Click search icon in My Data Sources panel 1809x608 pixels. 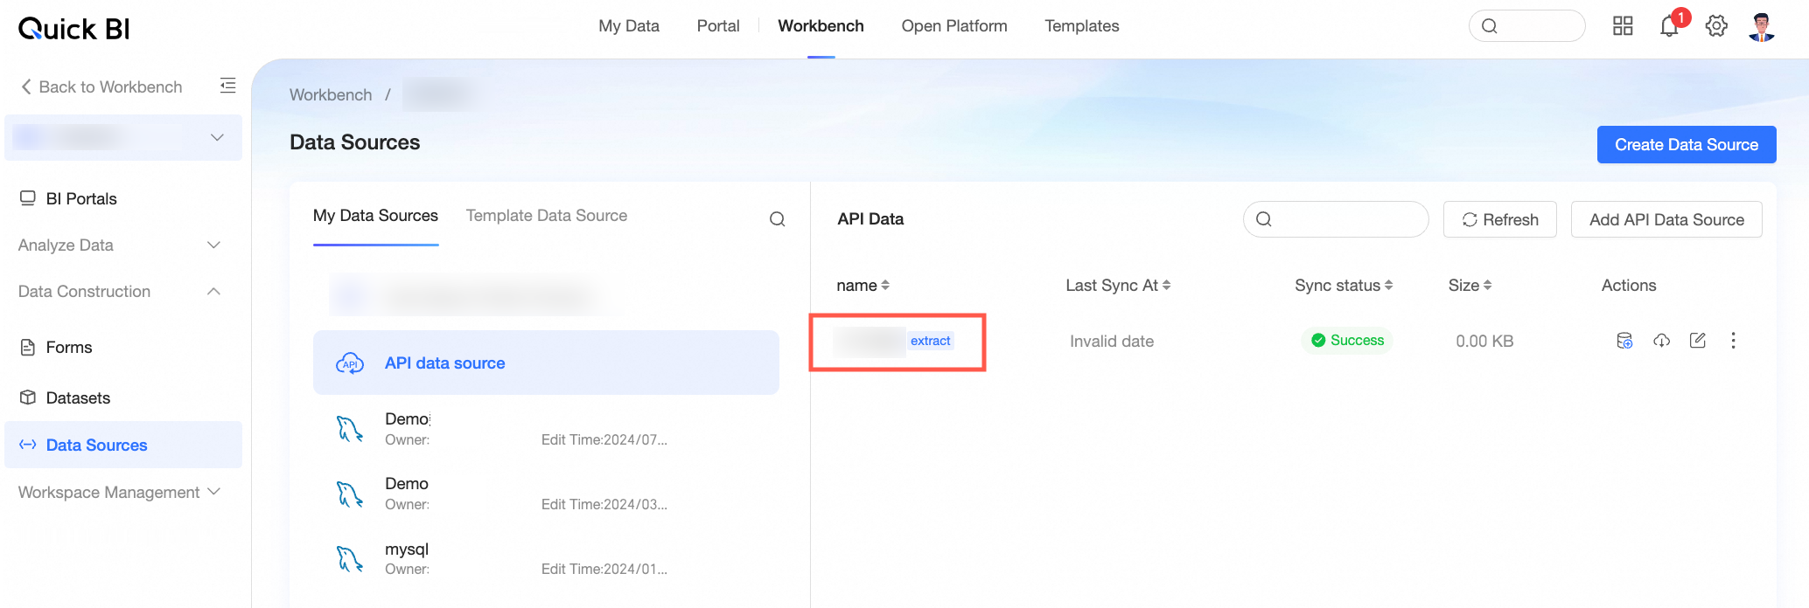coord(777,219)
